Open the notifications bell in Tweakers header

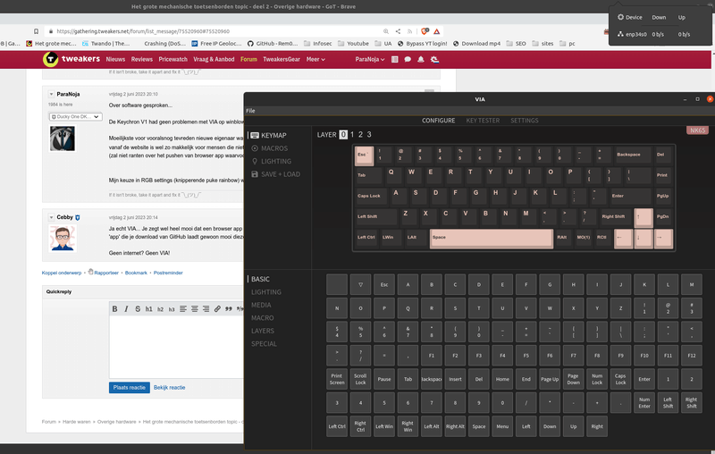pyautogui.click(x=421, y=59)
